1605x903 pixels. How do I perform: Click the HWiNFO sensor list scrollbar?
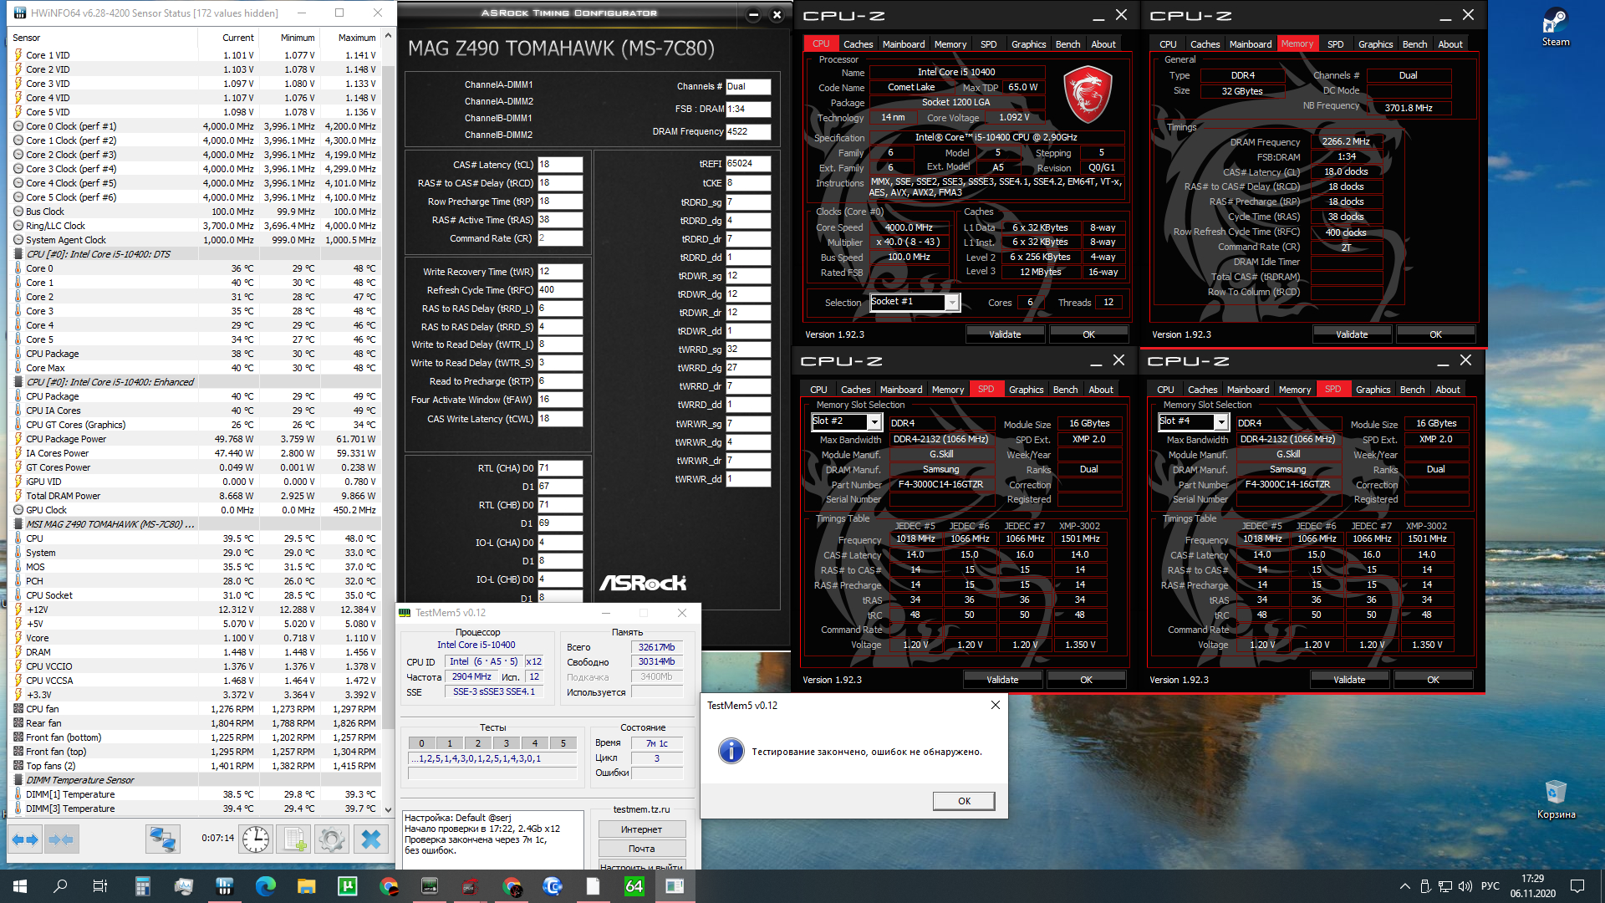coord(388,334)
